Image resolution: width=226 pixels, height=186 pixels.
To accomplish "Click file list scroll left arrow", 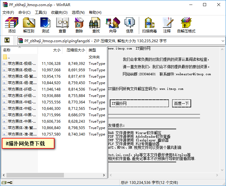I will click(x=4, y=175).
